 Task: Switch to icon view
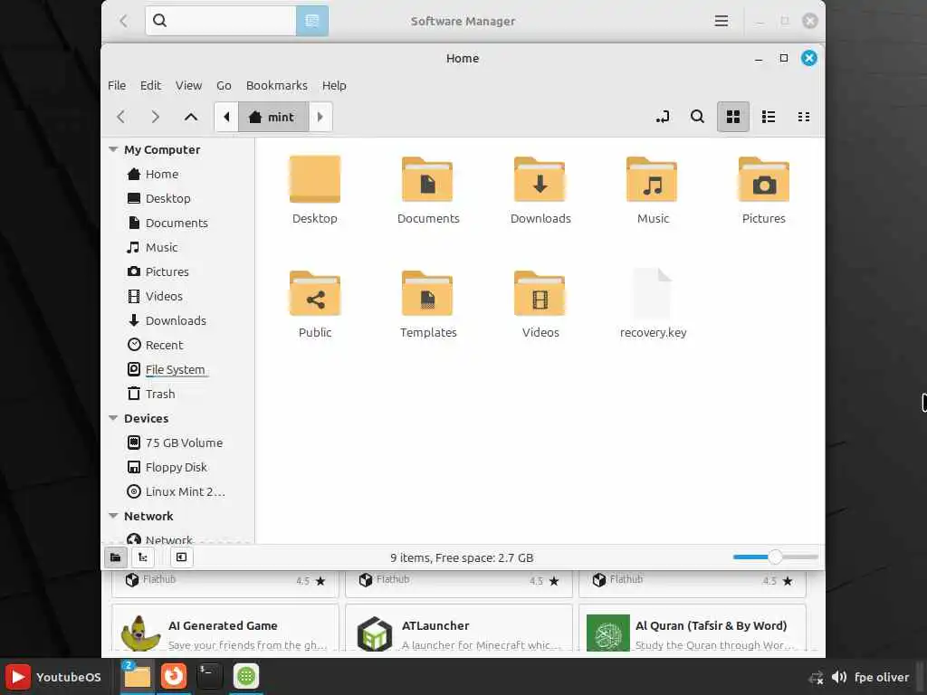coord(733,117)
